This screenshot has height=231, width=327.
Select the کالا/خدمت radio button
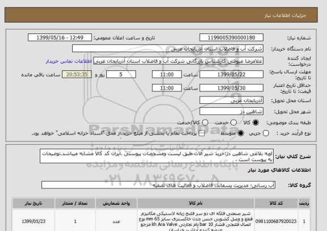click(x=205, y=123)
